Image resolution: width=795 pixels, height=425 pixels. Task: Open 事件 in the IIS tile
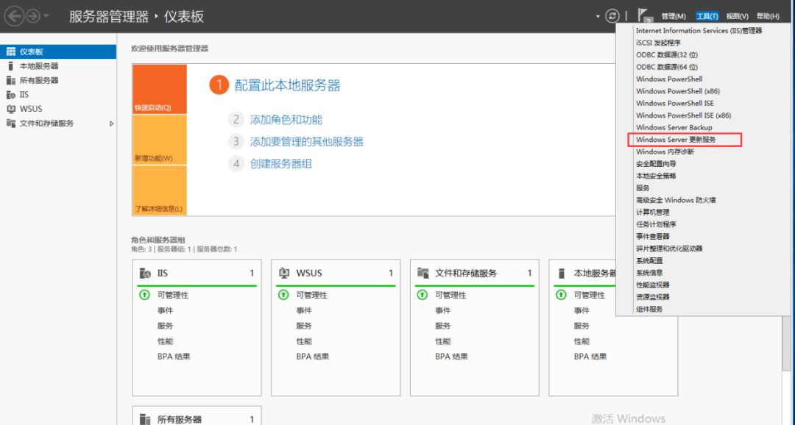point(166,310)
